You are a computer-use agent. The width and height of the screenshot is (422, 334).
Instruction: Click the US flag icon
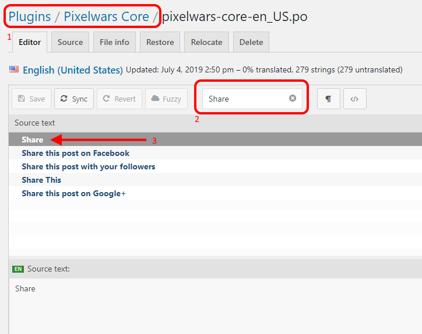[14, 69]
